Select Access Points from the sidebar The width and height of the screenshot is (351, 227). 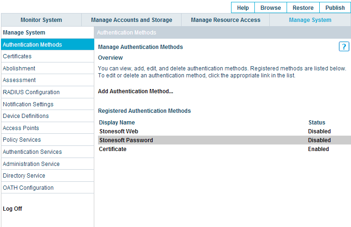(21, 128)
